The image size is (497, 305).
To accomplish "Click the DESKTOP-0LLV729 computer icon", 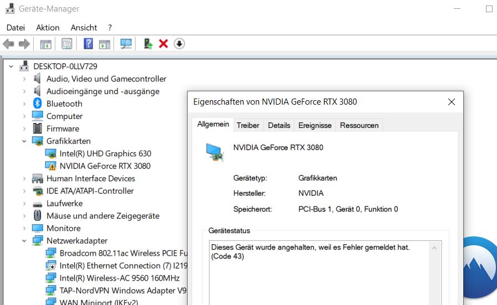I will coord(24,66).
